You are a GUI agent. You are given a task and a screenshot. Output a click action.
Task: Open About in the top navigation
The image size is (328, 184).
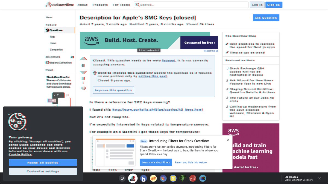click(83, 5)
